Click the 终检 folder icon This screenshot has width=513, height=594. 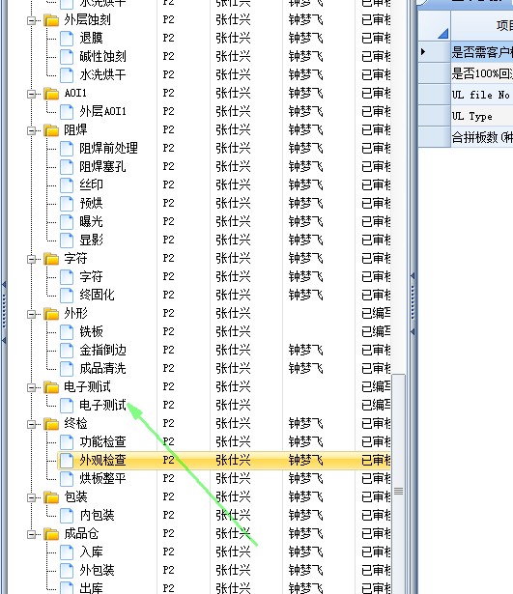(x=51, y=424)
